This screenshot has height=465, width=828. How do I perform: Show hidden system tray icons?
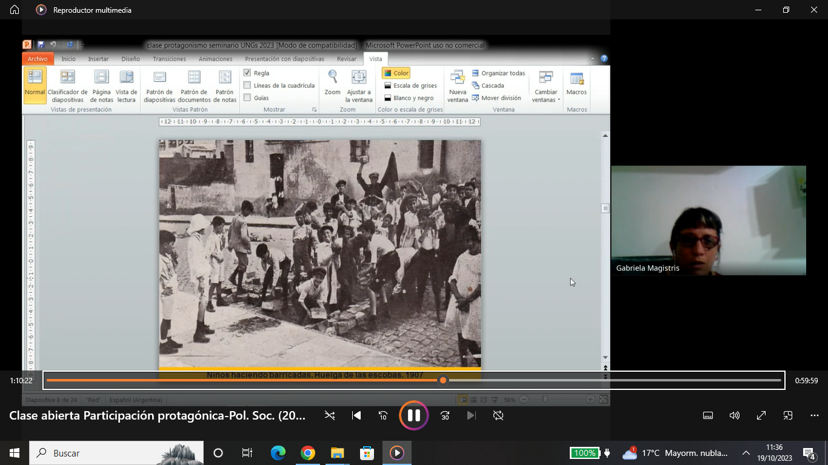[x=746, y=453]
